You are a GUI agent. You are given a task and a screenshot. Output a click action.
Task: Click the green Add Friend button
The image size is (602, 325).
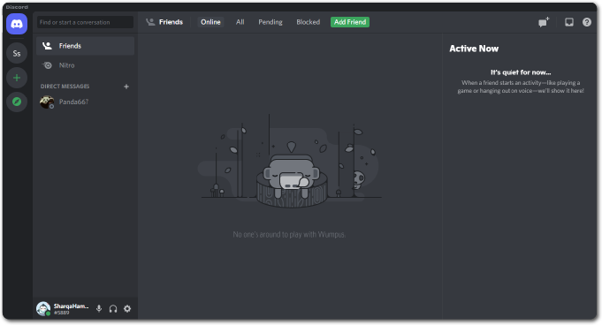[x=350, y=22]
